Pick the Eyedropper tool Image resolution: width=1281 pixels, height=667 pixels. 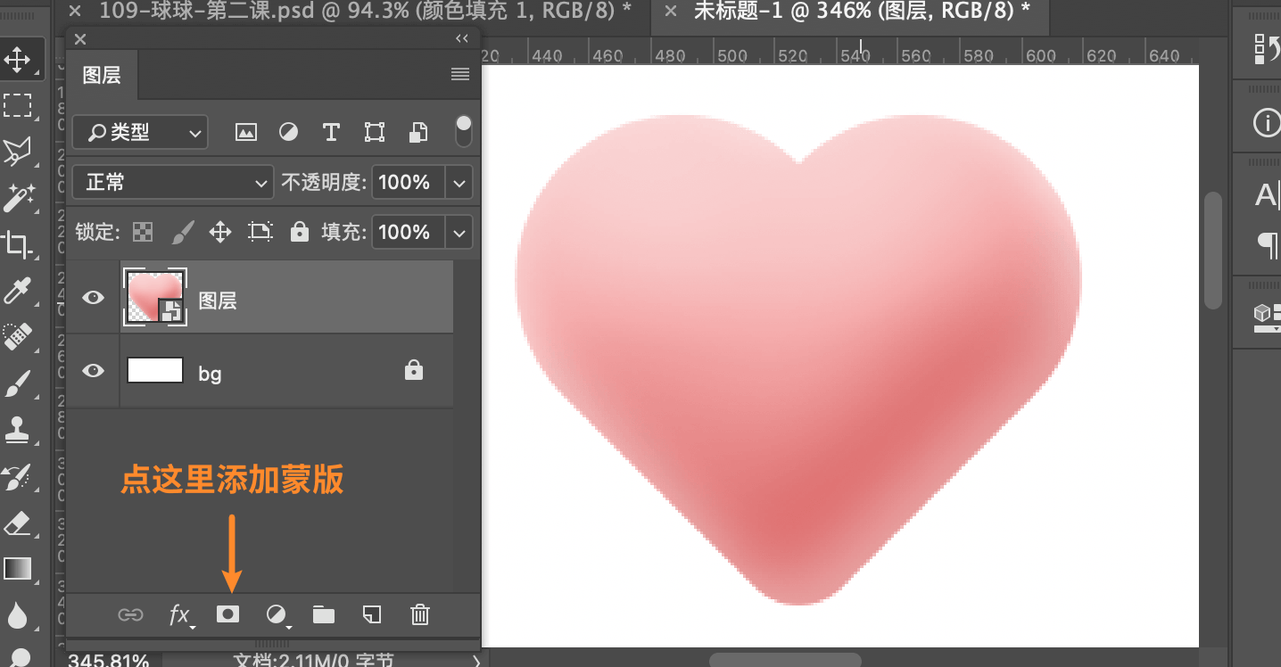[x=17, y=290]
